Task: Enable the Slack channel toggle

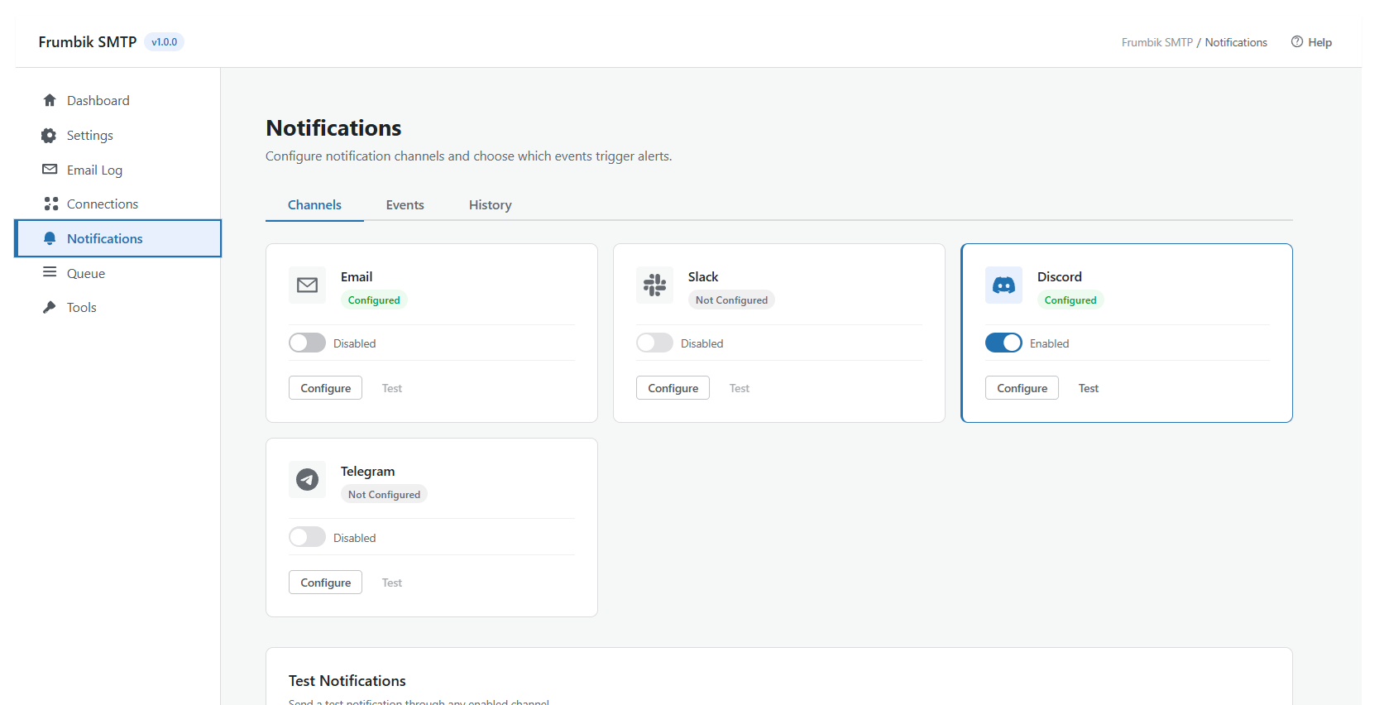Action: click(654, 343)
